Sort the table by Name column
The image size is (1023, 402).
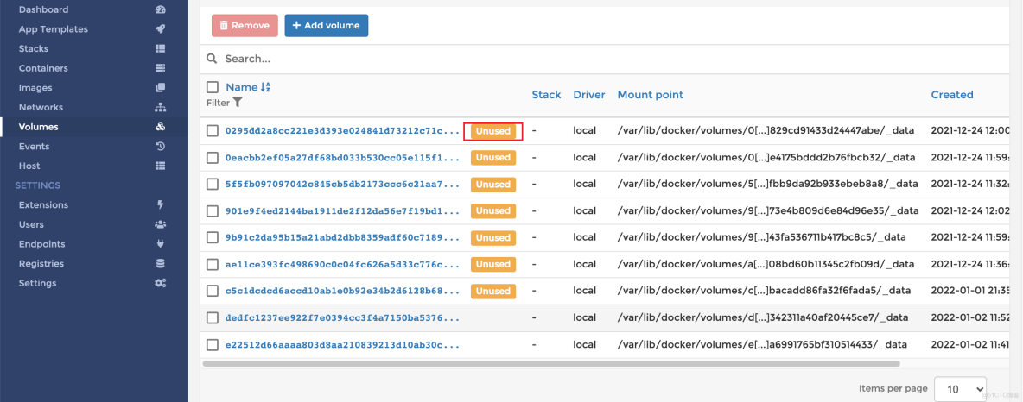tap(241, 87)
